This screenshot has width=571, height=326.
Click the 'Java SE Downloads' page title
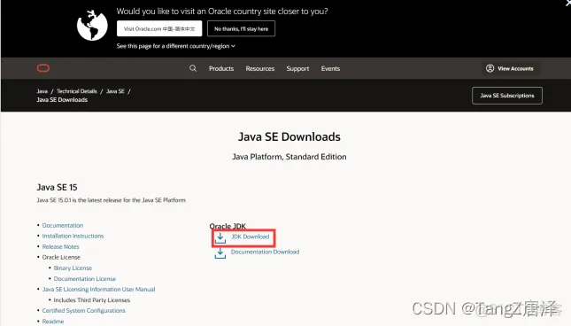point(289,136)
